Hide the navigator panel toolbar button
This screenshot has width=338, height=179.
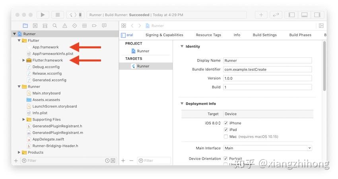[291, 15]
